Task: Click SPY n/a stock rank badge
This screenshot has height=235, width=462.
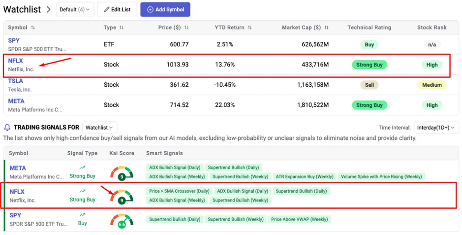Action: point(432,44)
